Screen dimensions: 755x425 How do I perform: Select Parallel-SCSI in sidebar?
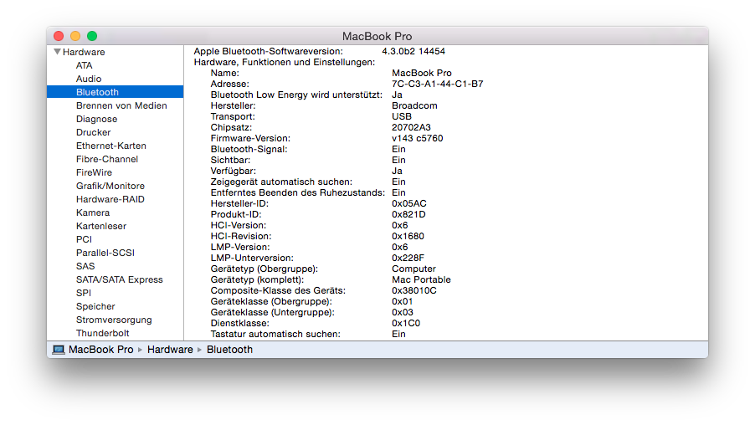point(105,253)
